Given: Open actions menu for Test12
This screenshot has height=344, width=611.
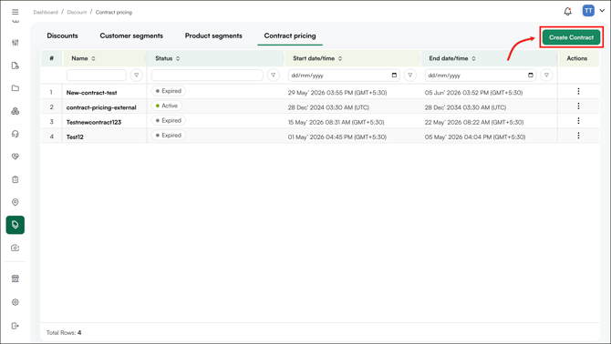Looking at the screenshot, I should [x=578, y=136].
